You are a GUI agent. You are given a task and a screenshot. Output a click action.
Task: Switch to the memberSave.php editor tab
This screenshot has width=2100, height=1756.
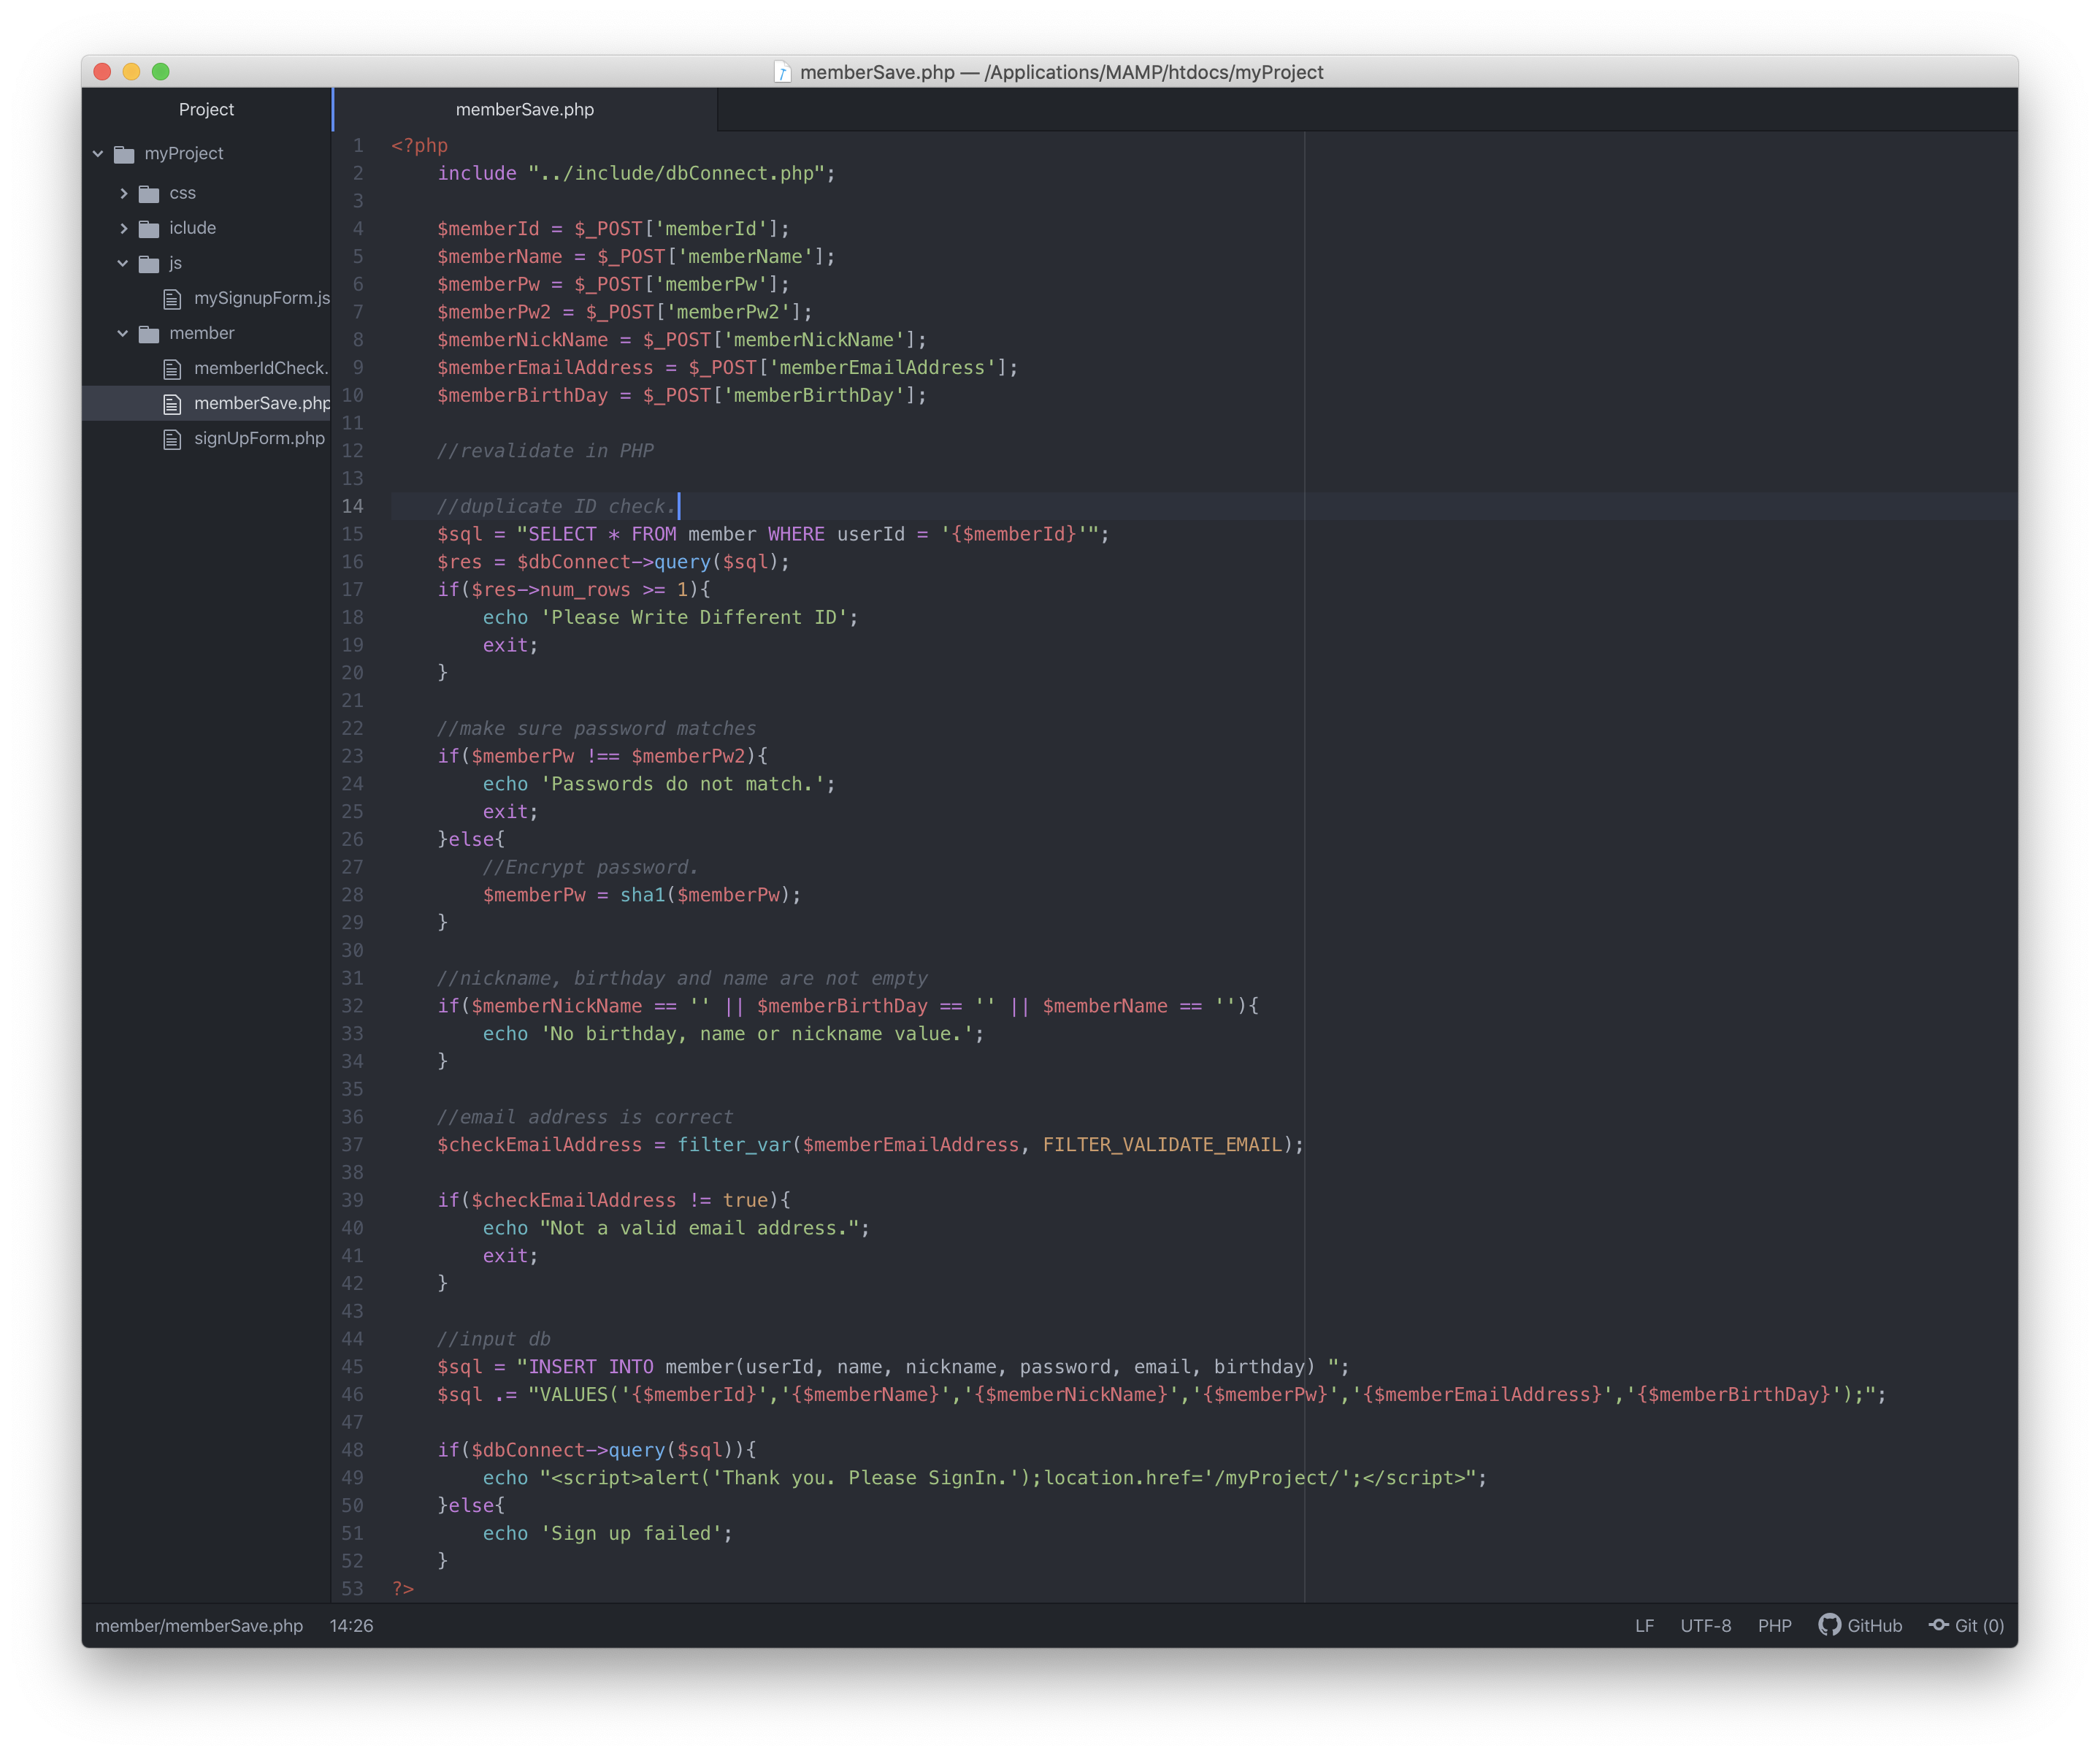525,109
